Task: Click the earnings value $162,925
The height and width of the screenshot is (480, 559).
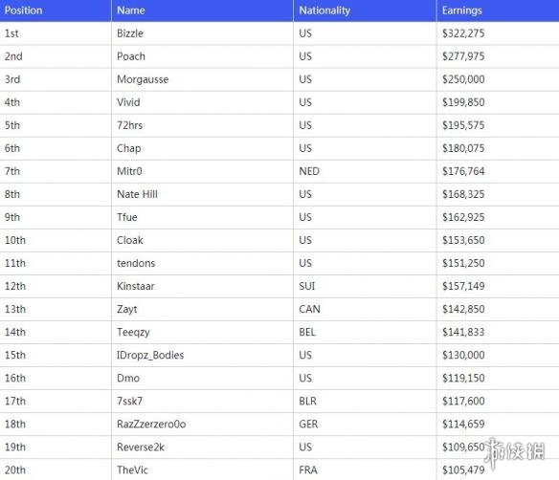Action: point(463,217)
